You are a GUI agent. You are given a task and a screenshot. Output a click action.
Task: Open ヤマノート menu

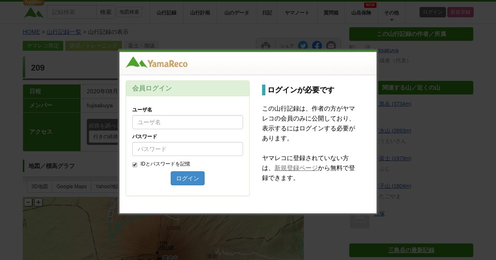tap(297, 13)
